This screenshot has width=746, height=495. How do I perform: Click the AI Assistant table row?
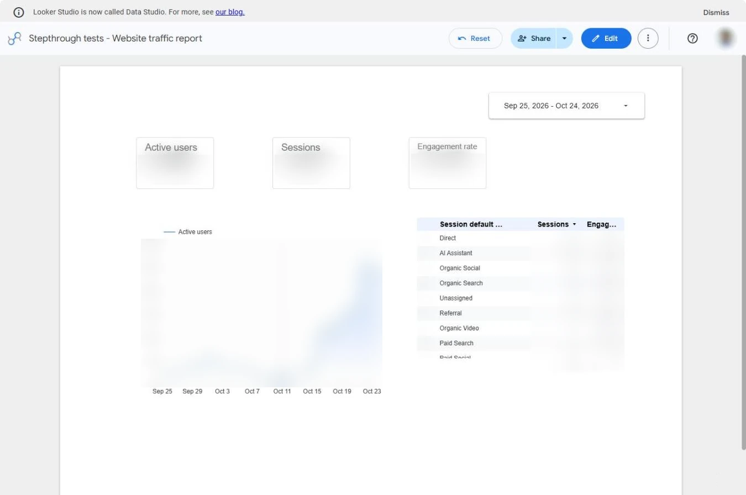tap(521, 253)
